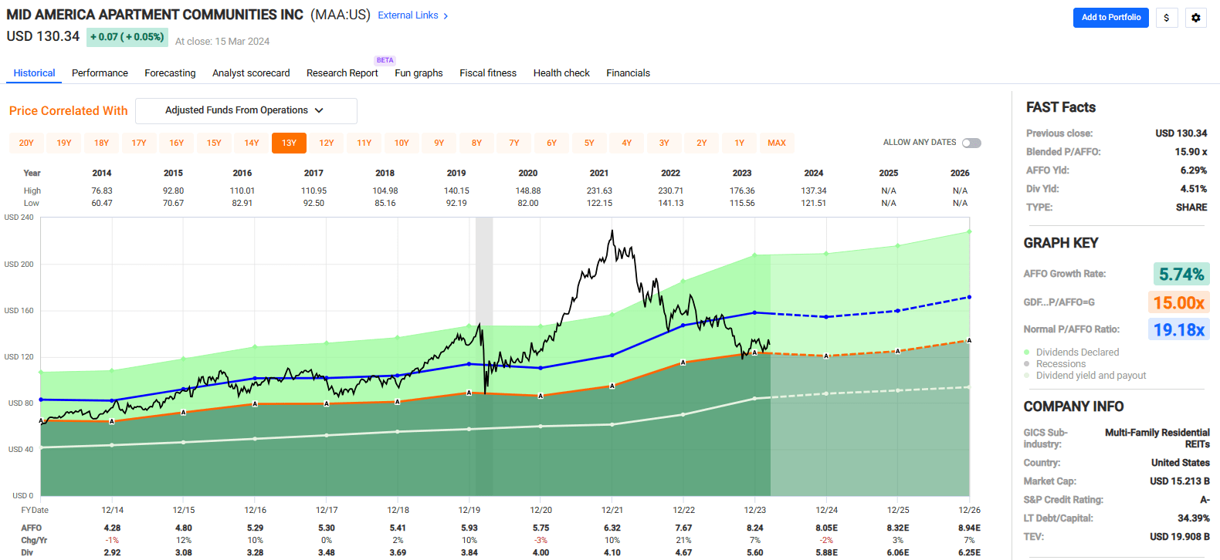Go to the Forecasting tab
Screen dimensions: 1220x560
point(170,73)
